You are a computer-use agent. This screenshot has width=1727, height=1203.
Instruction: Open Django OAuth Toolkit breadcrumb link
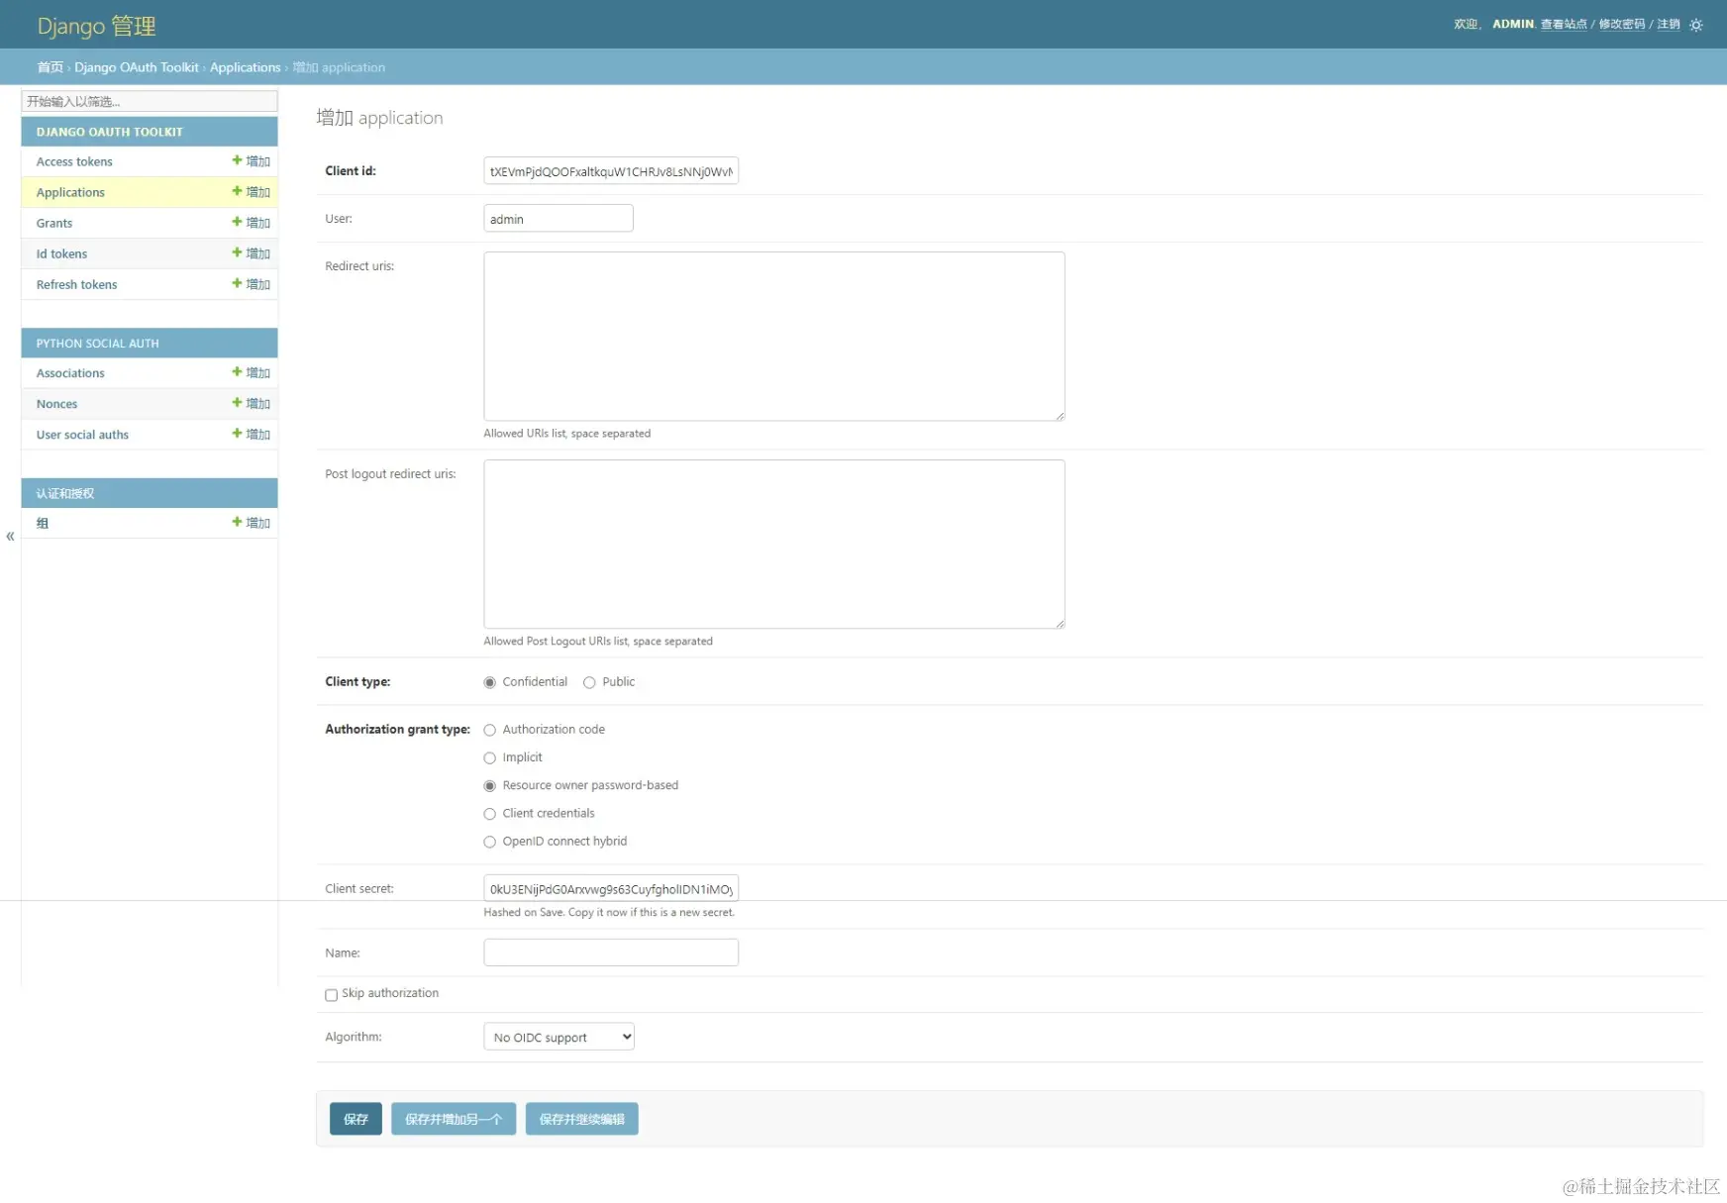click(137, 67)
